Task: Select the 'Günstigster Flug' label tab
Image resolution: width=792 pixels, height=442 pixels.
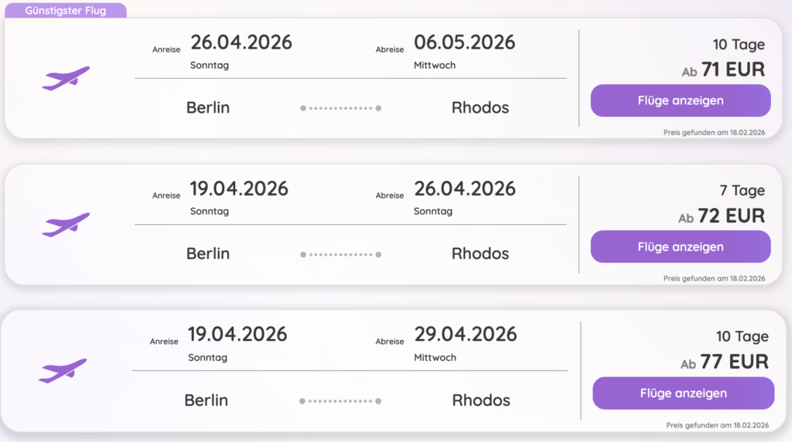Action: 66,11
